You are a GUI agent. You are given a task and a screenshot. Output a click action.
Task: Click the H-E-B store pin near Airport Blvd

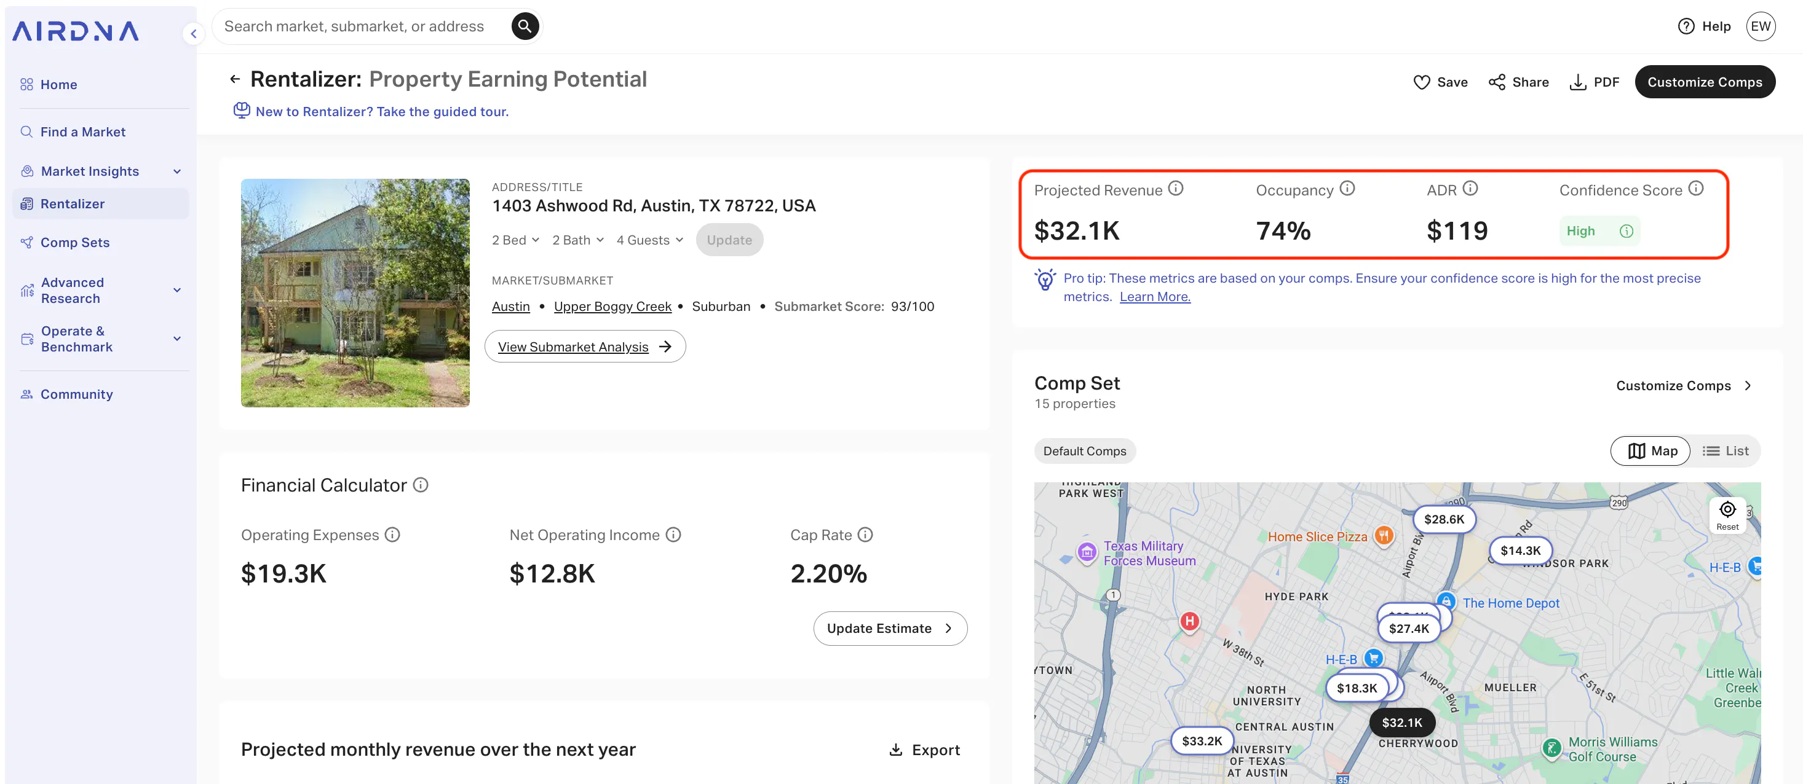pyautogui.click(x=1373, y=658)
